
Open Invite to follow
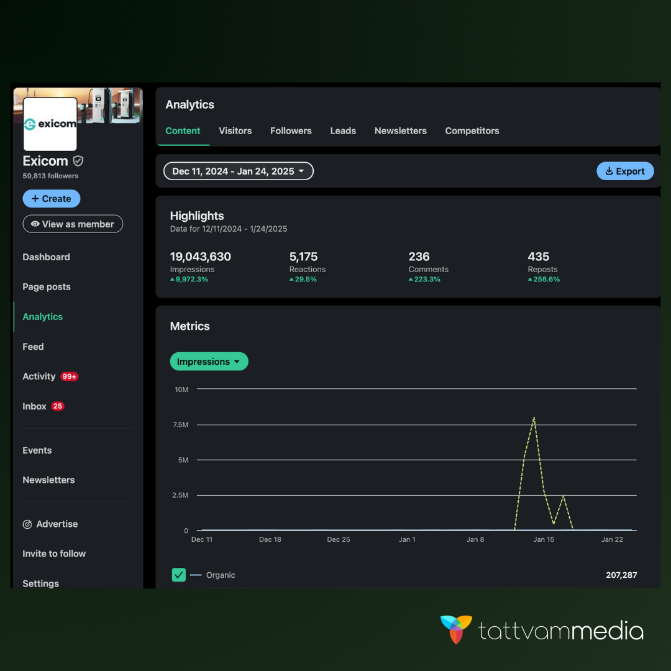54,554
